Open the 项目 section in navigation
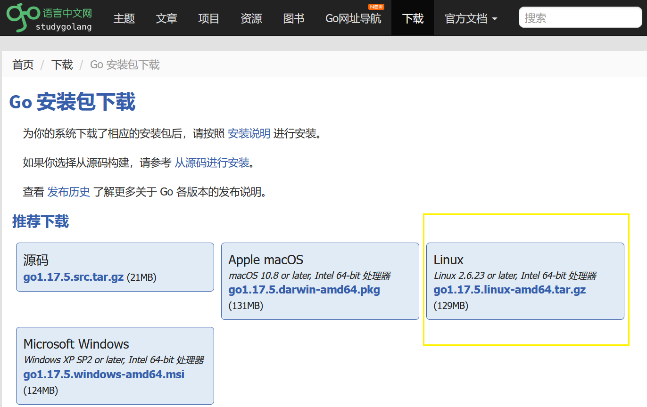The width and height of the screenshot is (647, 407). pos(208,18)
